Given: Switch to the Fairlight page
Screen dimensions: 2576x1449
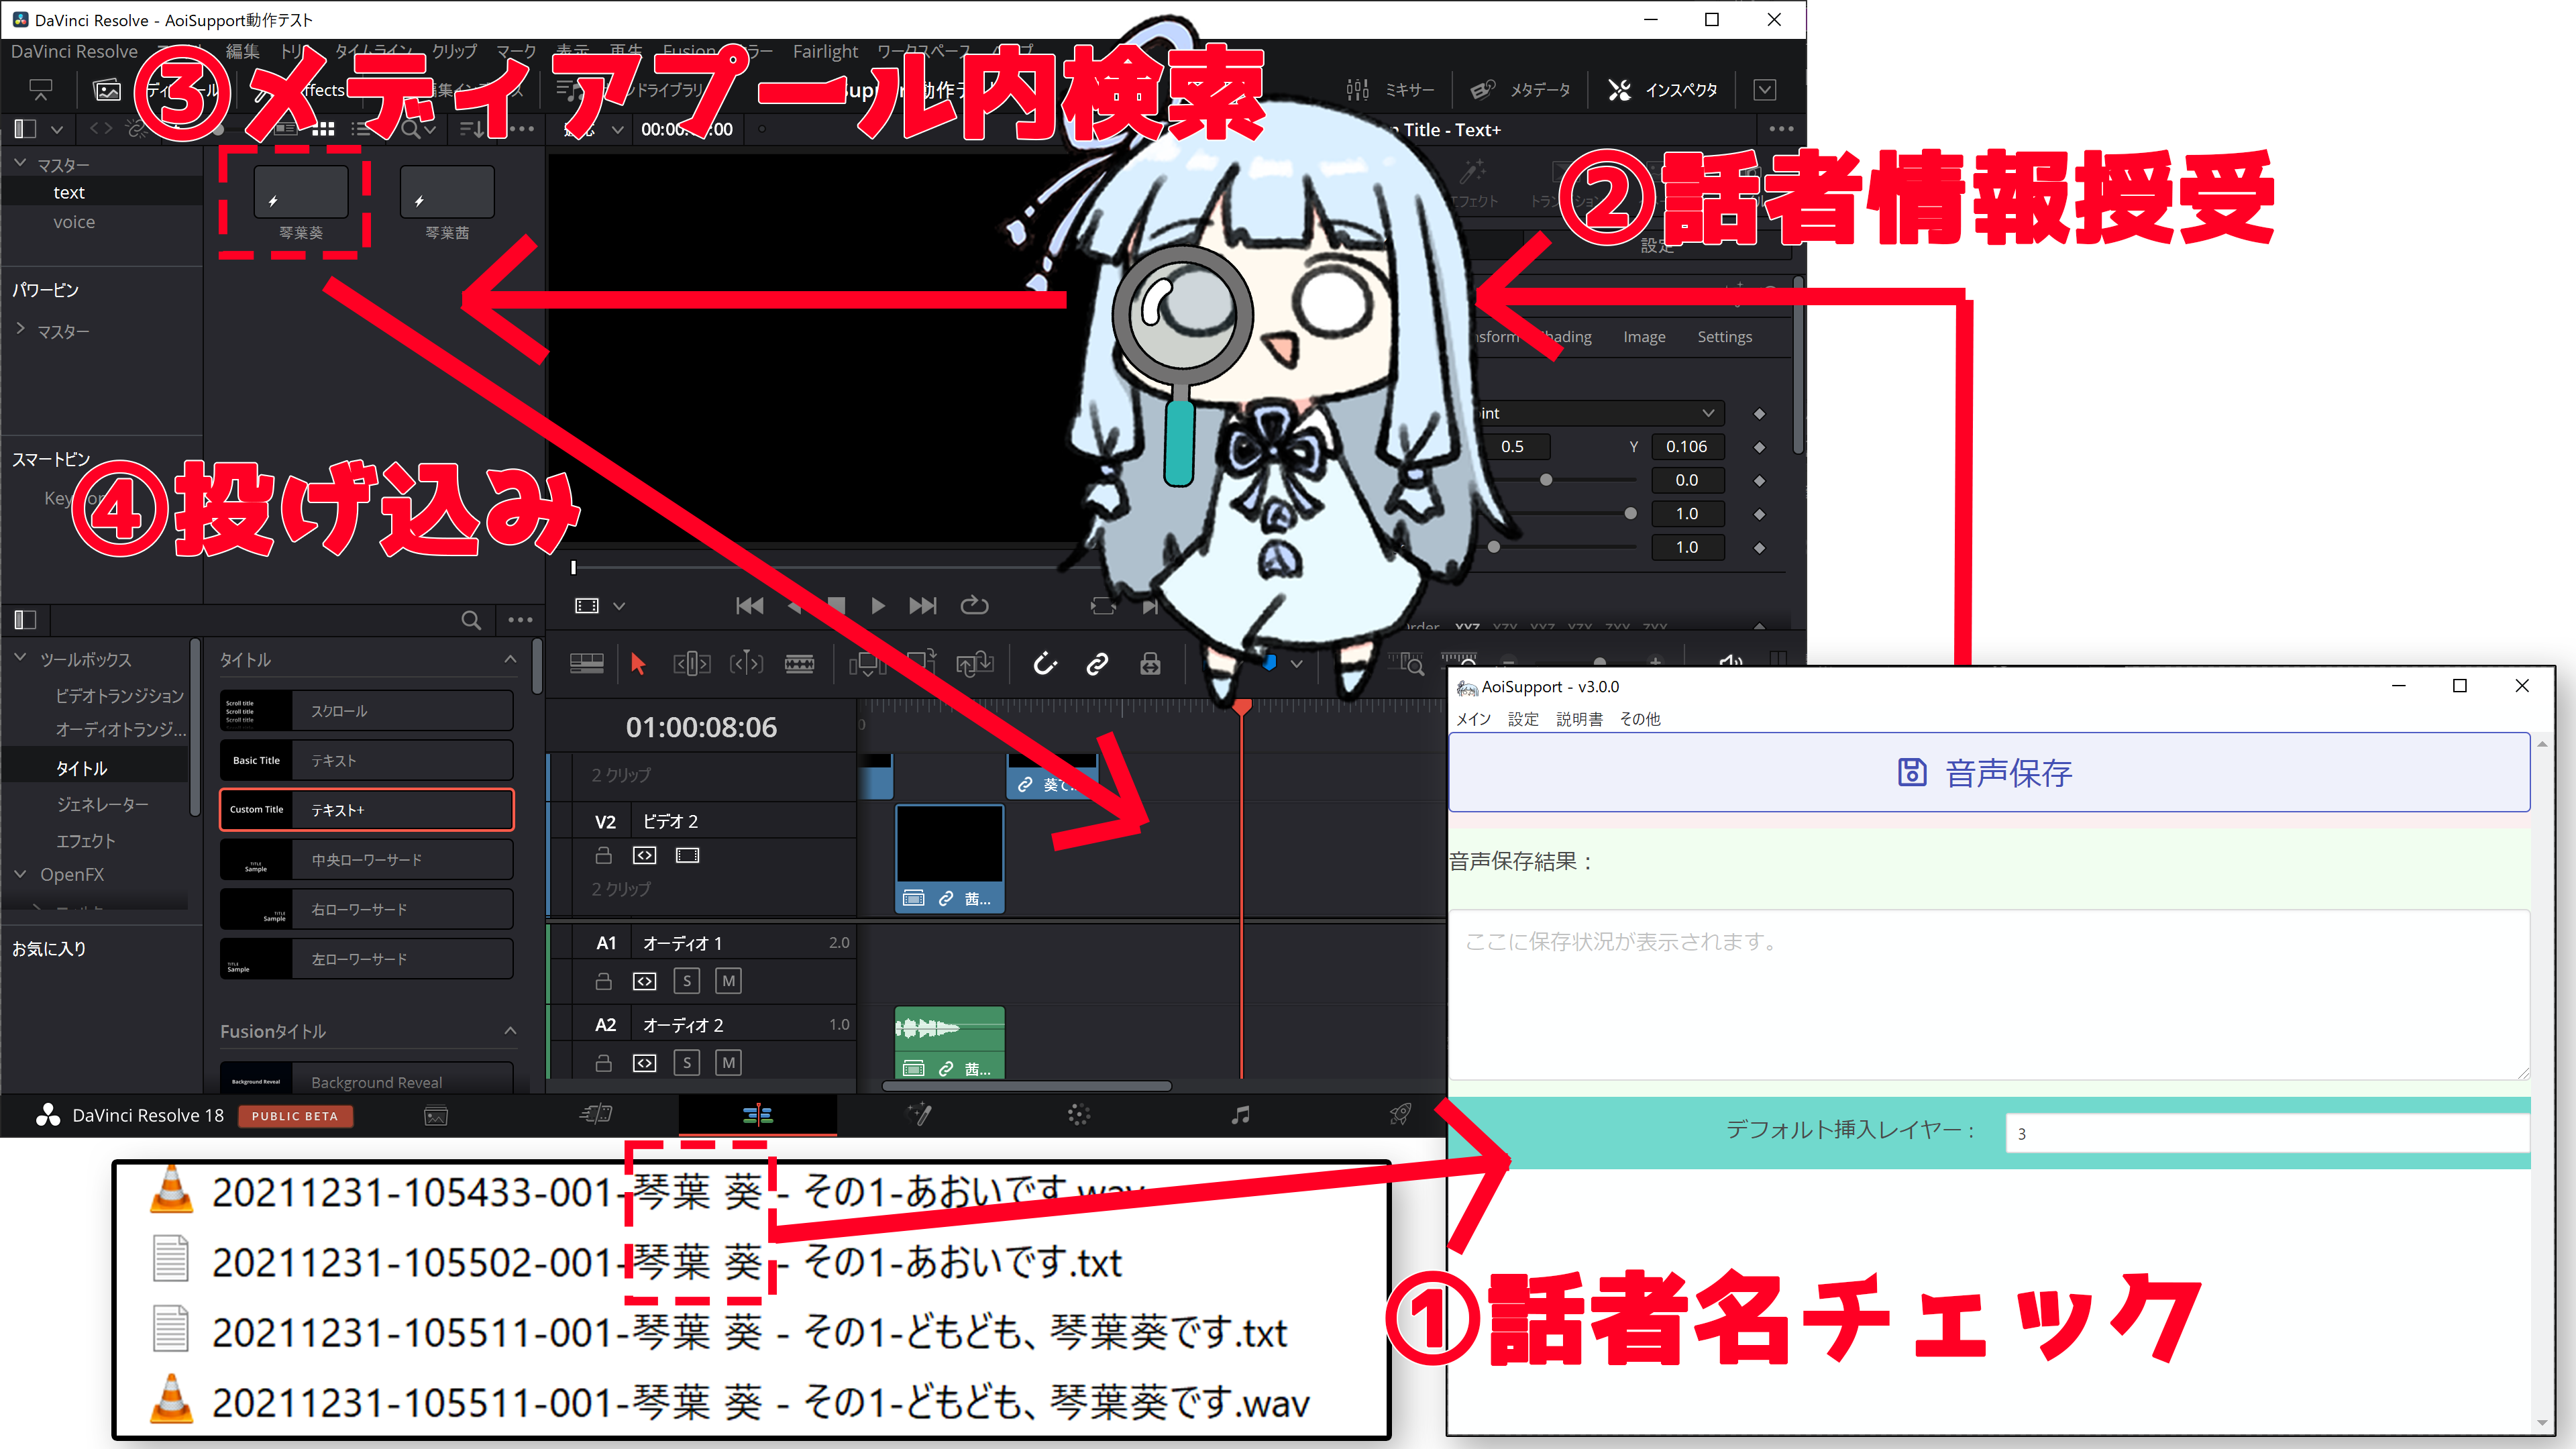Looking at the screenshot, I should tap(1240, 1114).
